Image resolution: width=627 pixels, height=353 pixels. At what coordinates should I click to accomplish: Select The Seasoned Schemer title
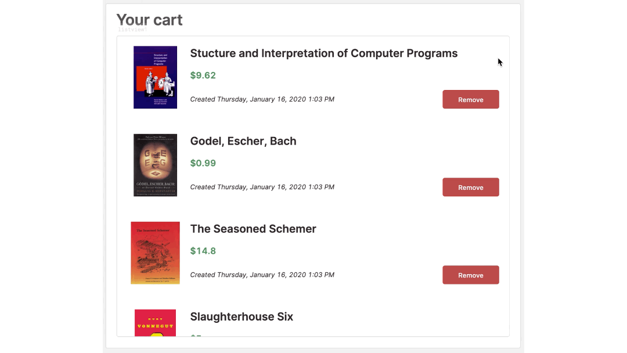(253, 229)
